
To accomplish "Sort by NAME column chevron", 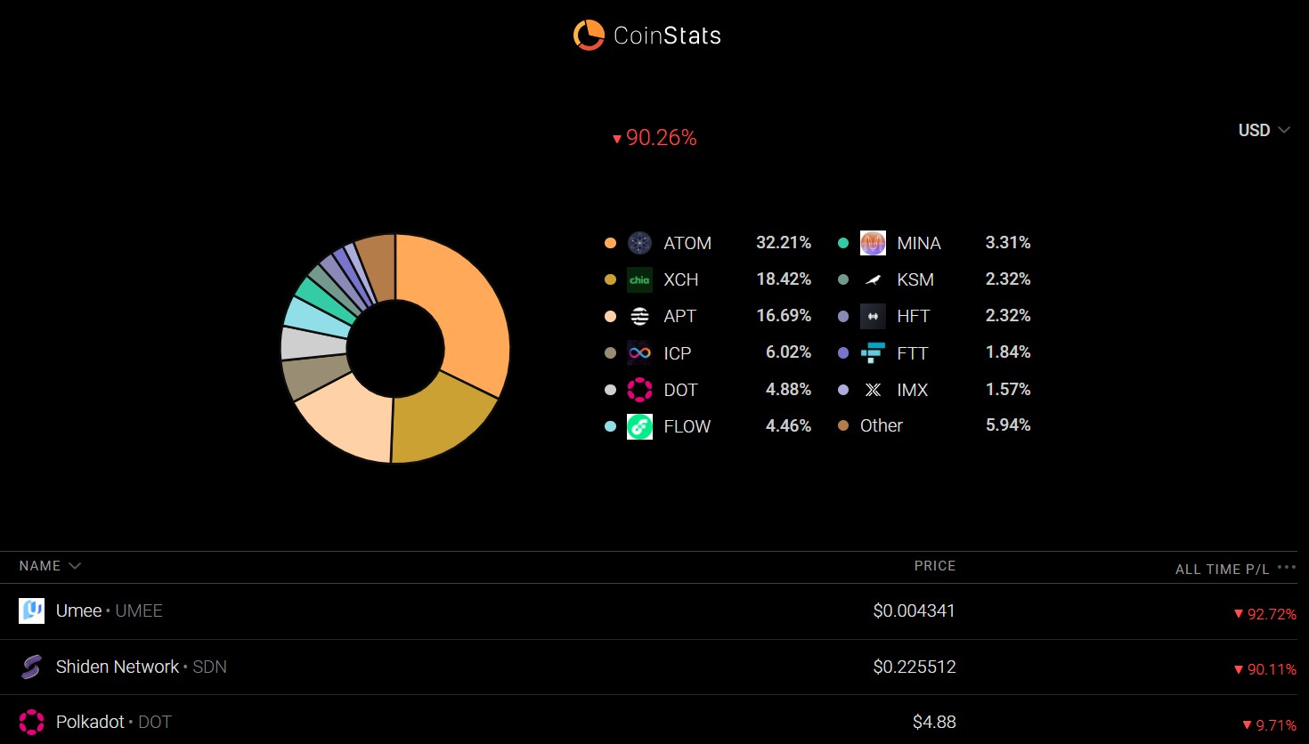I will pyautogui.click(x=75, y=566).
